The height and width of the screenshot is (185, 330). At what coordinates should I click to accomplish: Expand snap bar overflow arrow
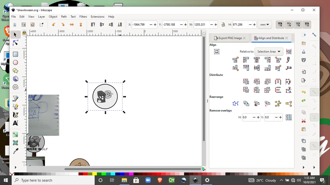pyautogui.click(x=314, y=168)
